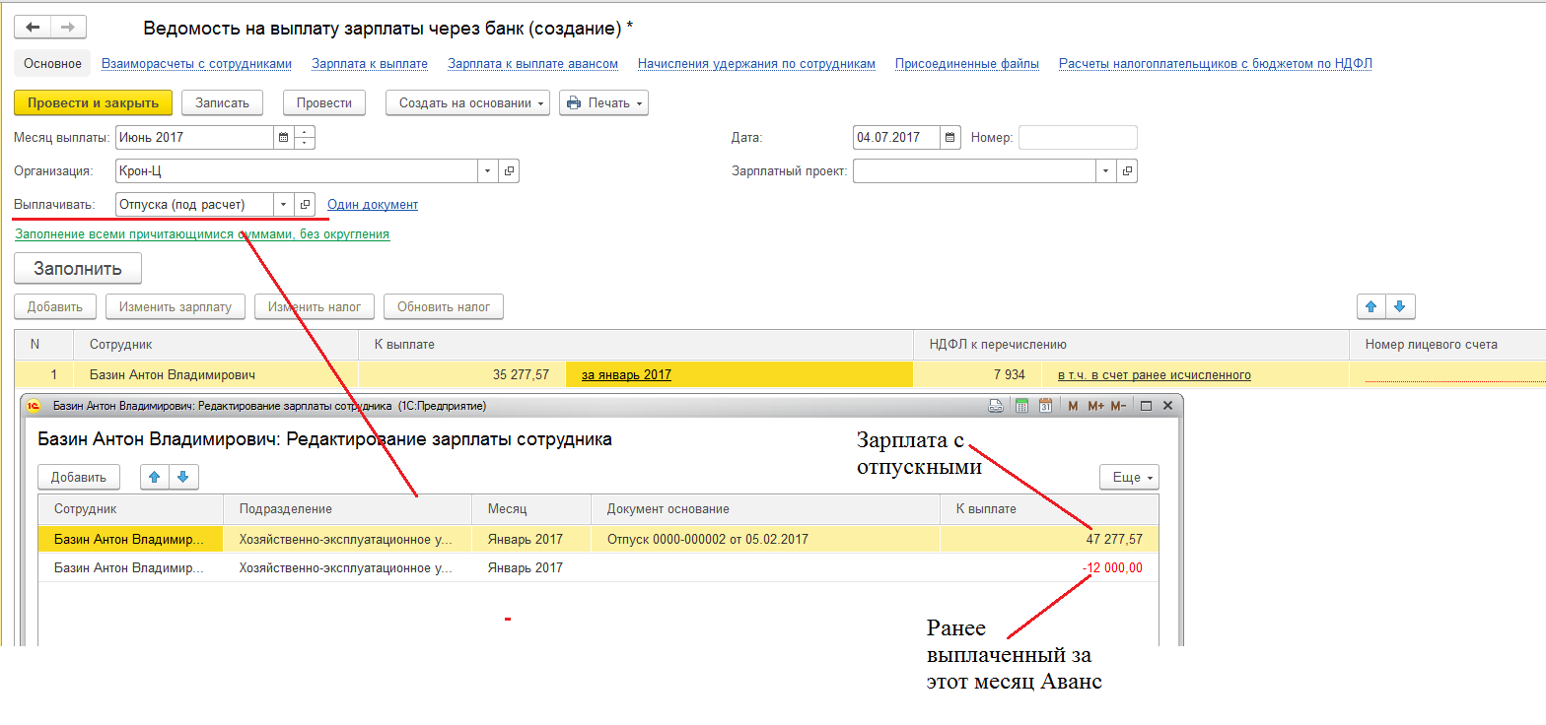The width and height of the screenshot is (1546, 725).
Task: Click the 1C logo in dialog title
Action: (34, 405)
